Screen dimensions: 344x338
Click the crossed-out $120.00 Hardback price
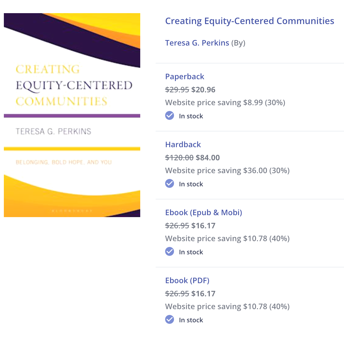pos(179,158)
